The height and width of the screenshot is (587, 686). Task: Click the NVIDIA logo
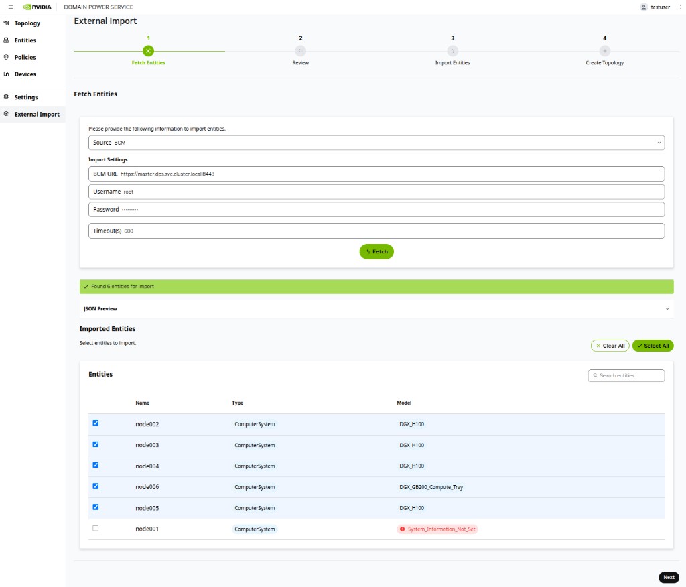coord(38,7)
